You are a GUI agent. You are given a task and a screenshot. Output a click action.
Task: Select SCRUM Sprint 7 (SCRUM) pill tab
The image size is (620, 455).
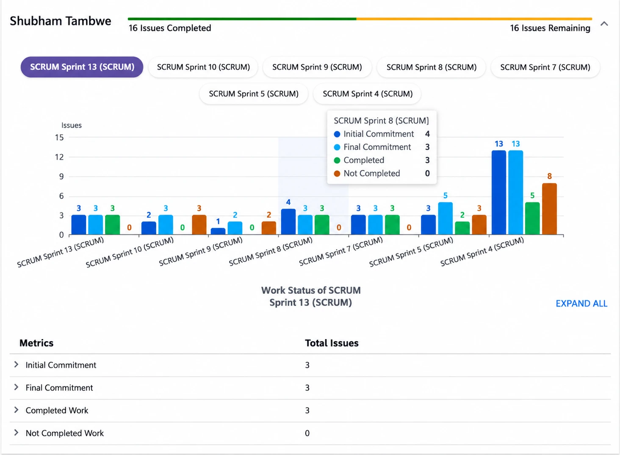pyautogui.click(x=545, y=67)
